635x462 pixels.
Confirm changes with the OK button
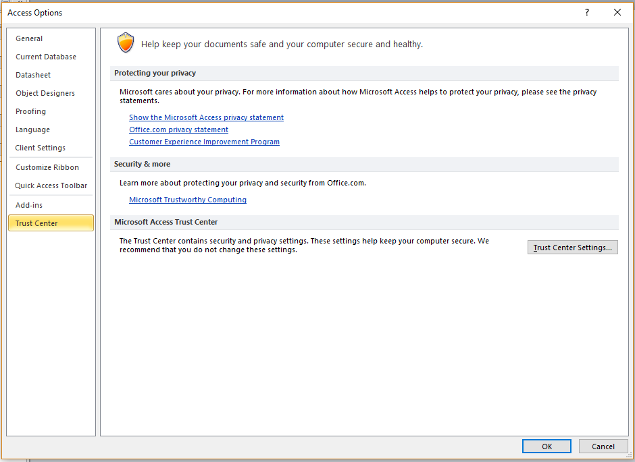[x=547, y=446]
